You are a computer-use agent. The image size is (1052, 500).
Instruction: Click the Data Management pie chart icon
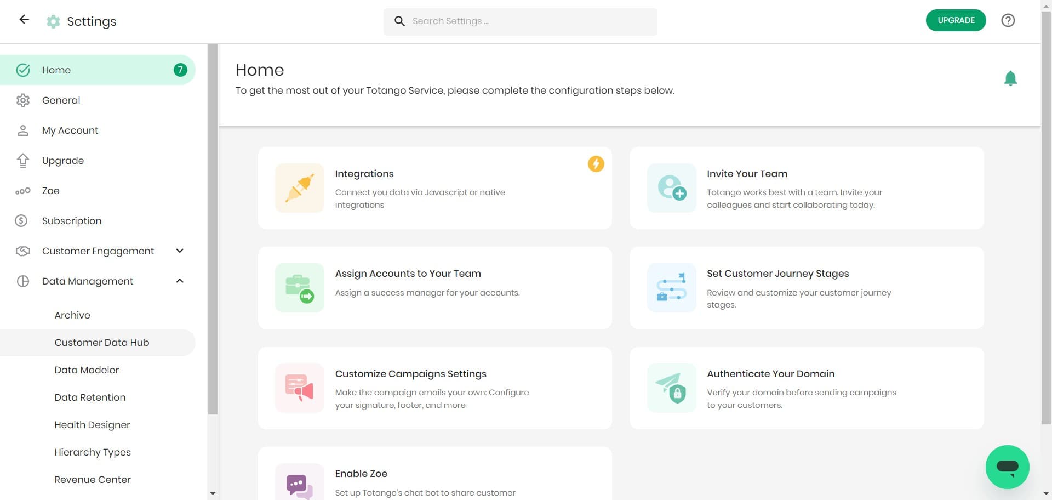[x=22, y=281]
